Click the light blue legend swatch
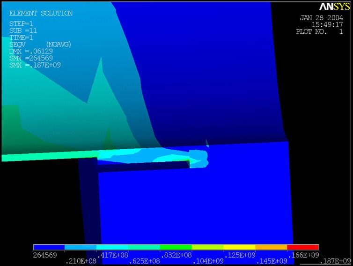Viewport: 353px width, 266px height. click(81, 247)
